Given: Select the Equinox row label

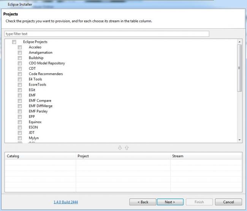Looking at the screenshot, I should click(35, 122).
